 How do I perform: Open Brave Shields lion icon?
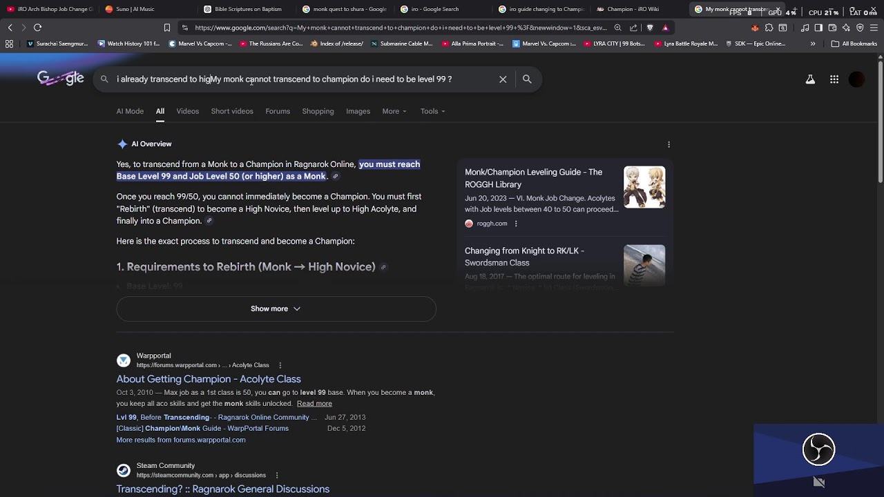pyautogui.click(x=650, y=28)
